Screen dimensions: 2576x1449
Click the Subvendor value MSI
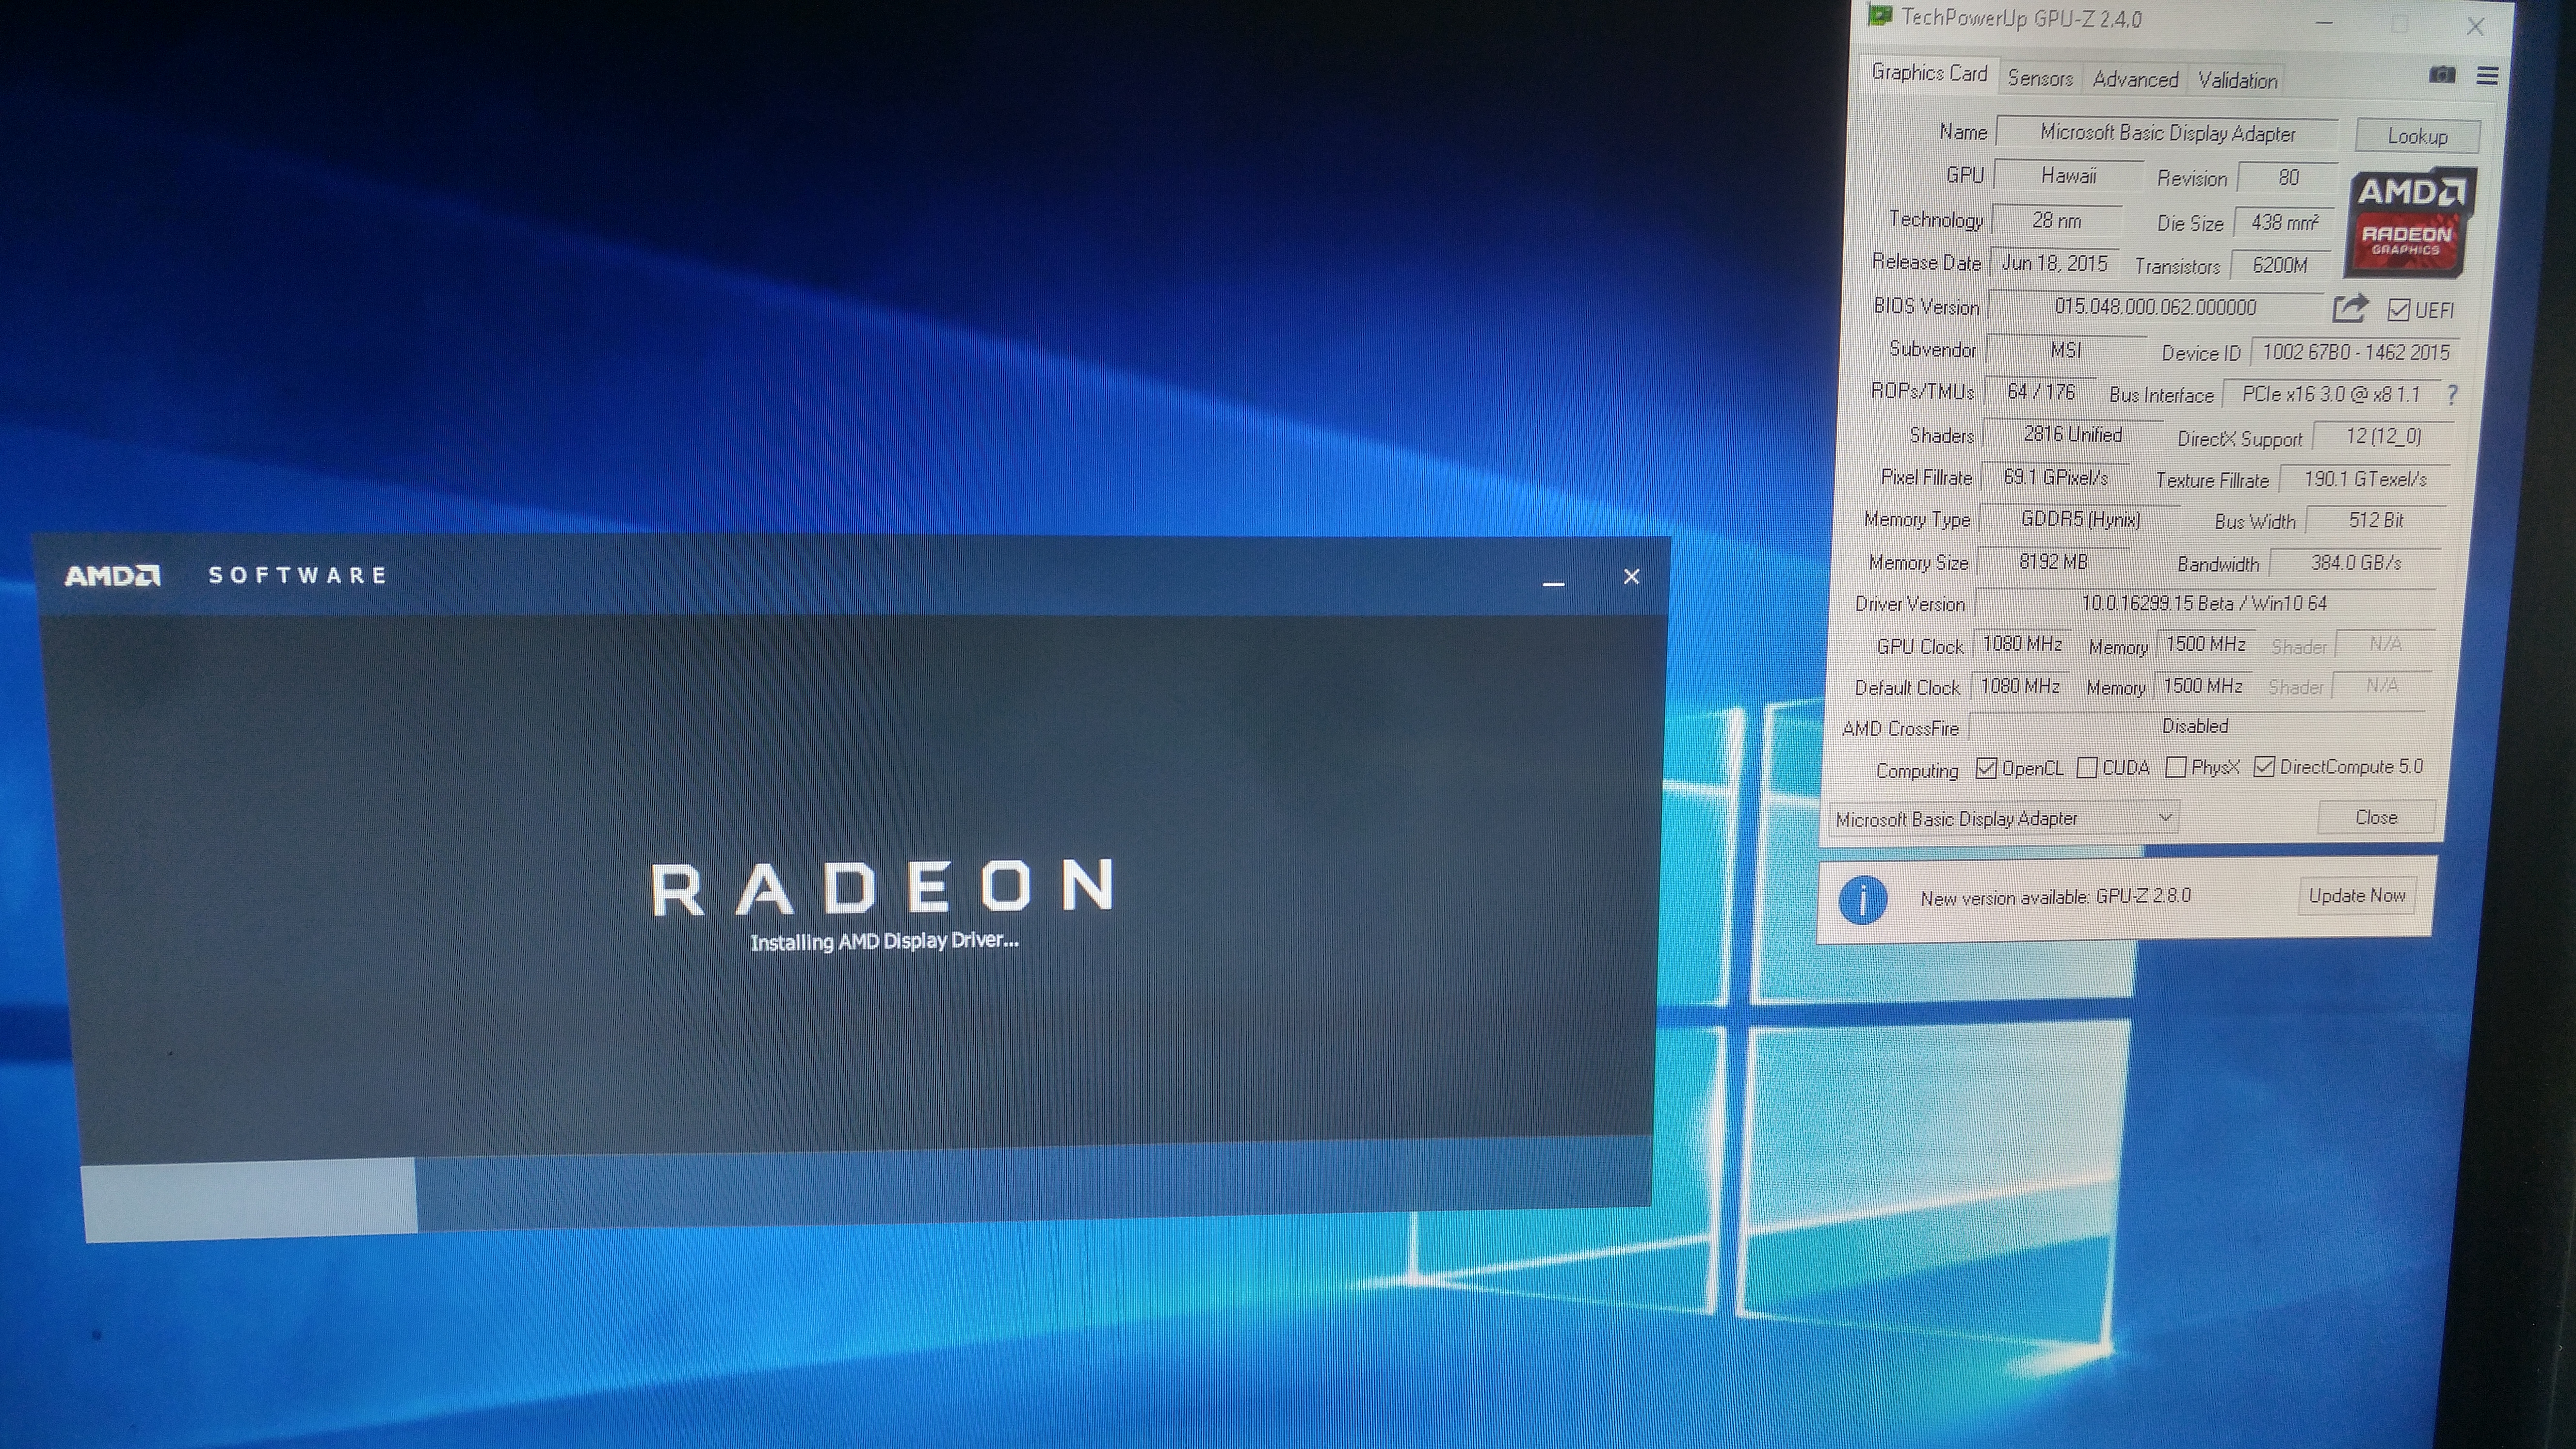(x=2065, y=350)
